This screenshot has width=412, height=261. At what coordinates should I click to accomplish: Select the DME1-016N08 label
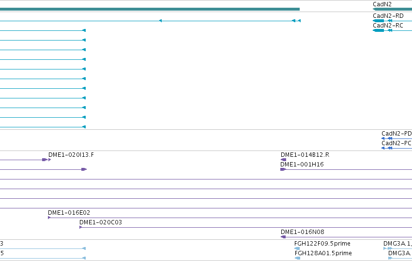(303, 232)
